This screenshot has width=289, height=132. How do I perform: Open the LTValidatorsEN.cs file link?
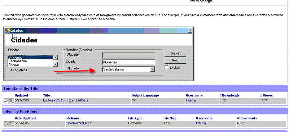click(78, 123)
